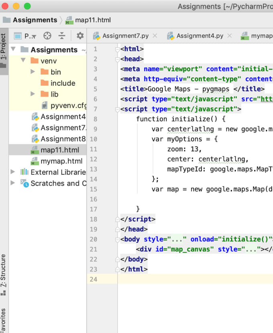This screenshot has width=273, height=333.
Task: Expand the bin folder
Action: pos(33,72)
